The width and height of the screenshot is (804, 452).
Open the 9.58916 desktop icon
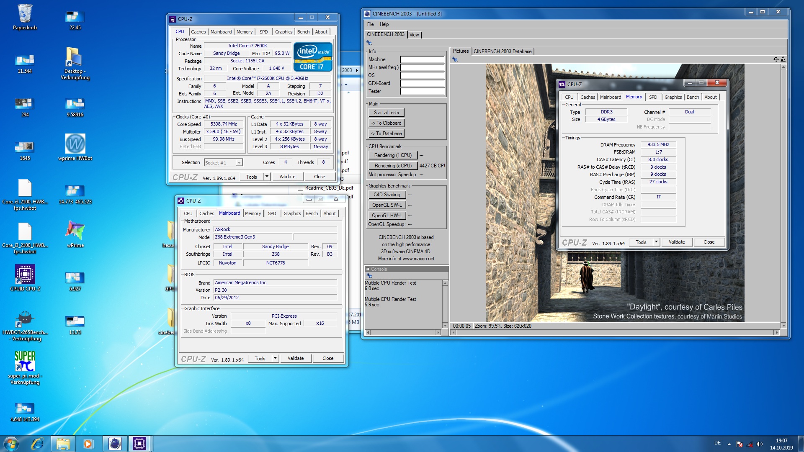pyautogui.click(x=75, y=107)
